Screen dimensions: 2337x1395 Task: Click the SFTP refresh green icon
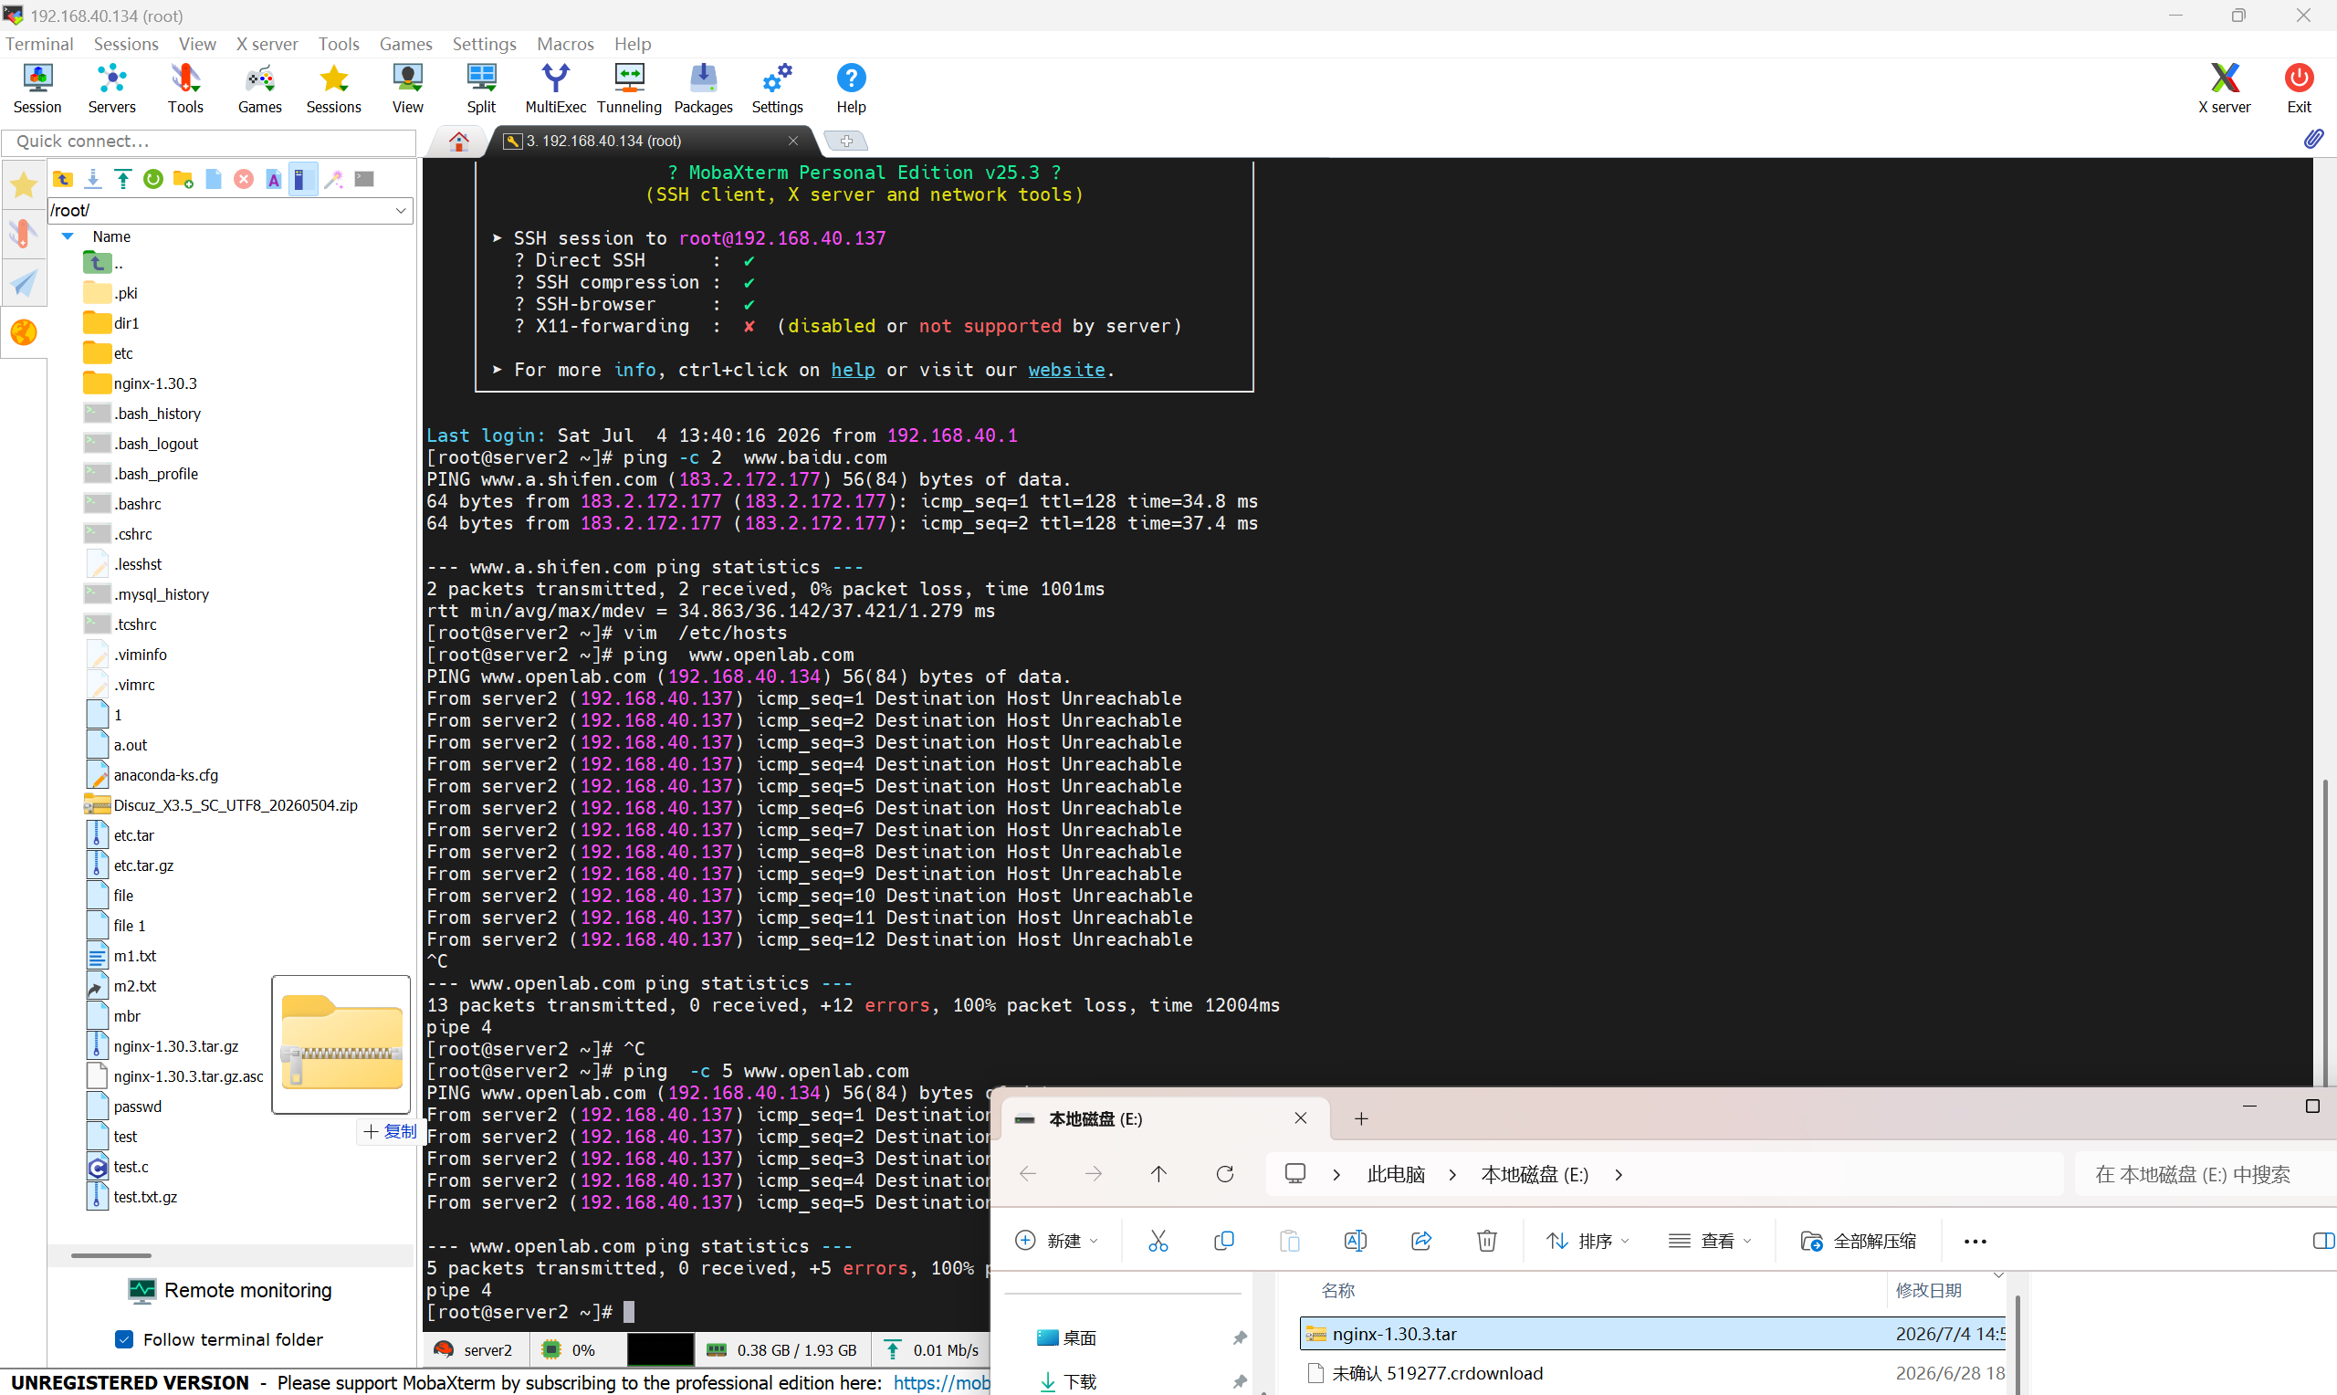point(153,179)
